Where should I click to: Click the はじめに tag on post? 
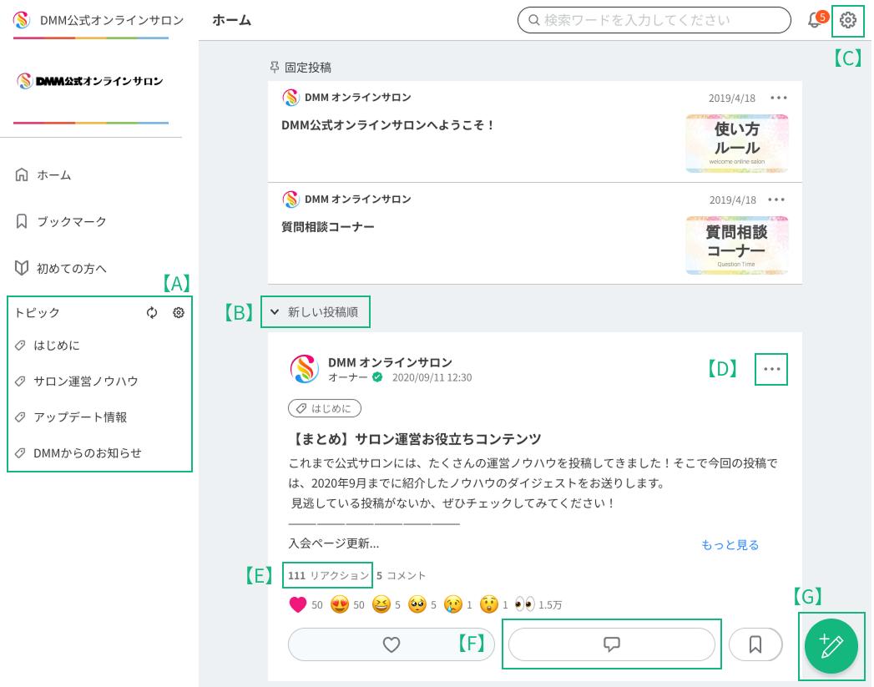(x=325, y=408)
